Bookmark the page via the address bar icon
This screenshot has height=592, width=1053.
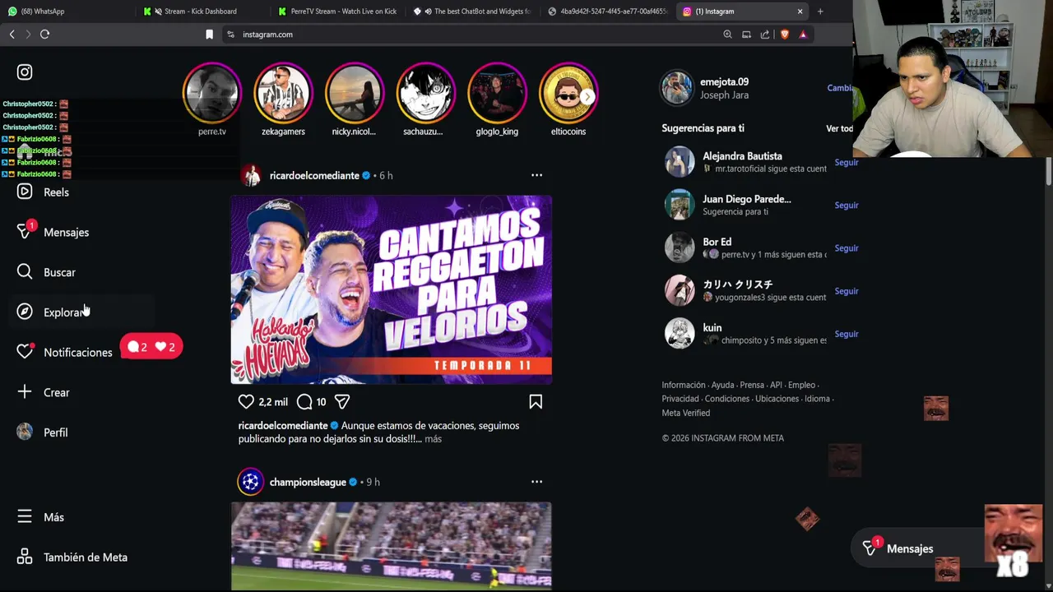(209, 34)
